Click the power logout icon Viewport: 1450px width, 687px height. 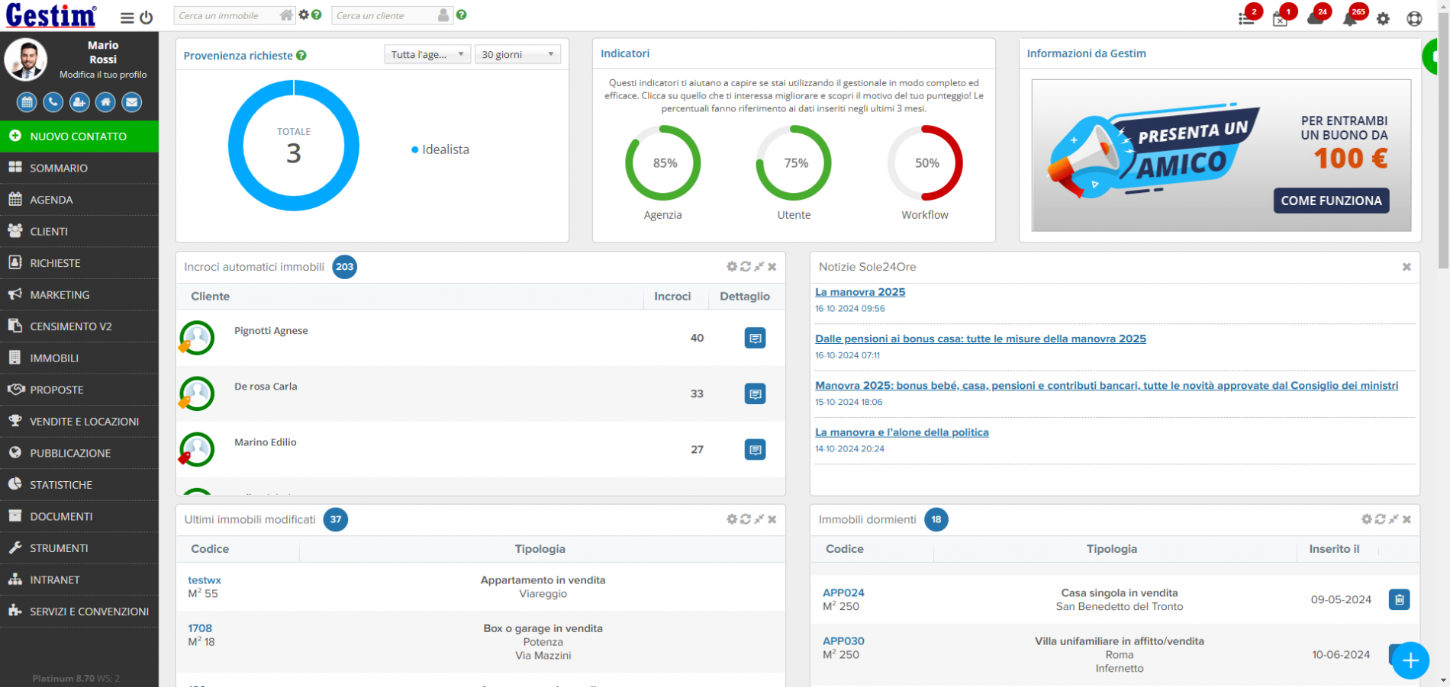pos(147,18)
